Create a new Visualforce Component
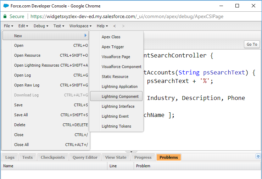 (x=116, y=67)
